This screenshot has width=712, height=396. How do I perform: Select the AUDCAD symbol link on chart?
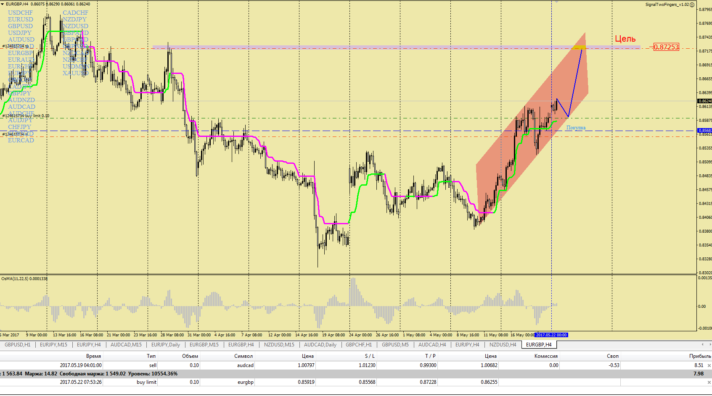21,107
